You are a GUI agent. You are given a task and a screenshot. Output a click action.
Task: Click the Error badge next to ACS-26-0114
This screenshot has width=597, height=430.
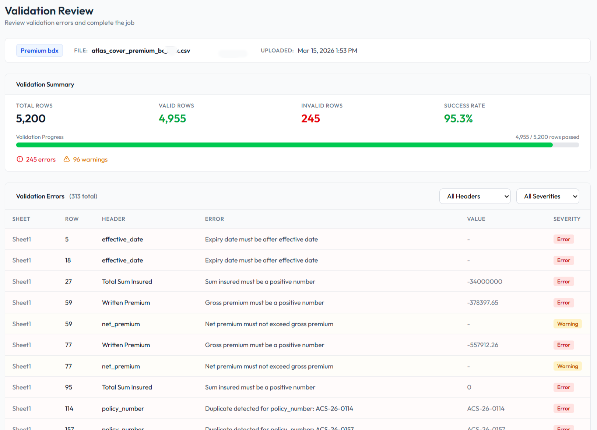coord(563,408)
